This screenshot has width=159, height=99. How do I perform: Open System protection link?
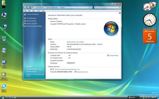(x=32, y=23)
